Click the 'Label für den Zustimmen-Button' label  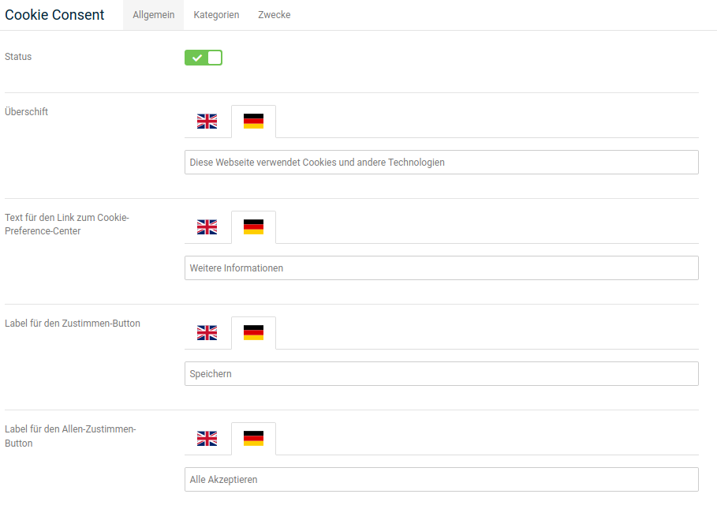73,324
